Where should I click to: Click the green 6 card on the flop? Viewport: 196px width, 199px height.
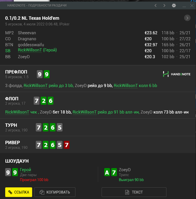50,101
